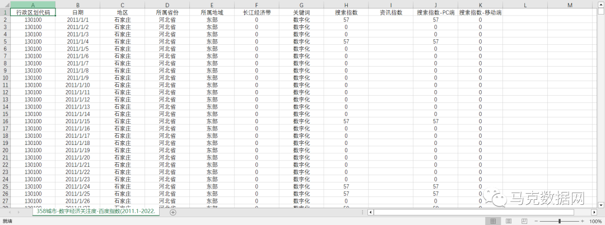Select column F header
This screenshot has height=225, width=605.
[257, 5]
